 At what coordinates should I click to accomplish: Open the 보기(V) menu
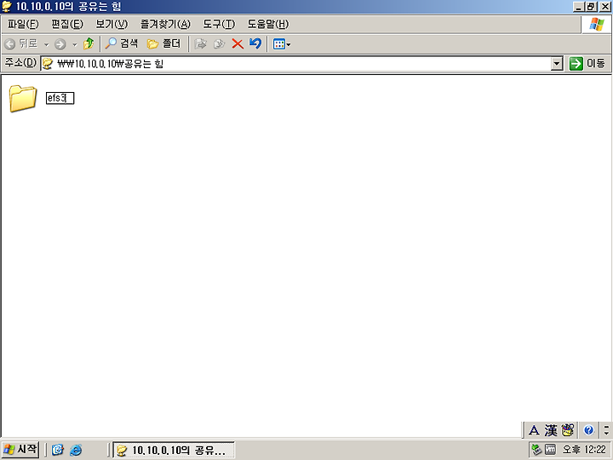[112, 24]
